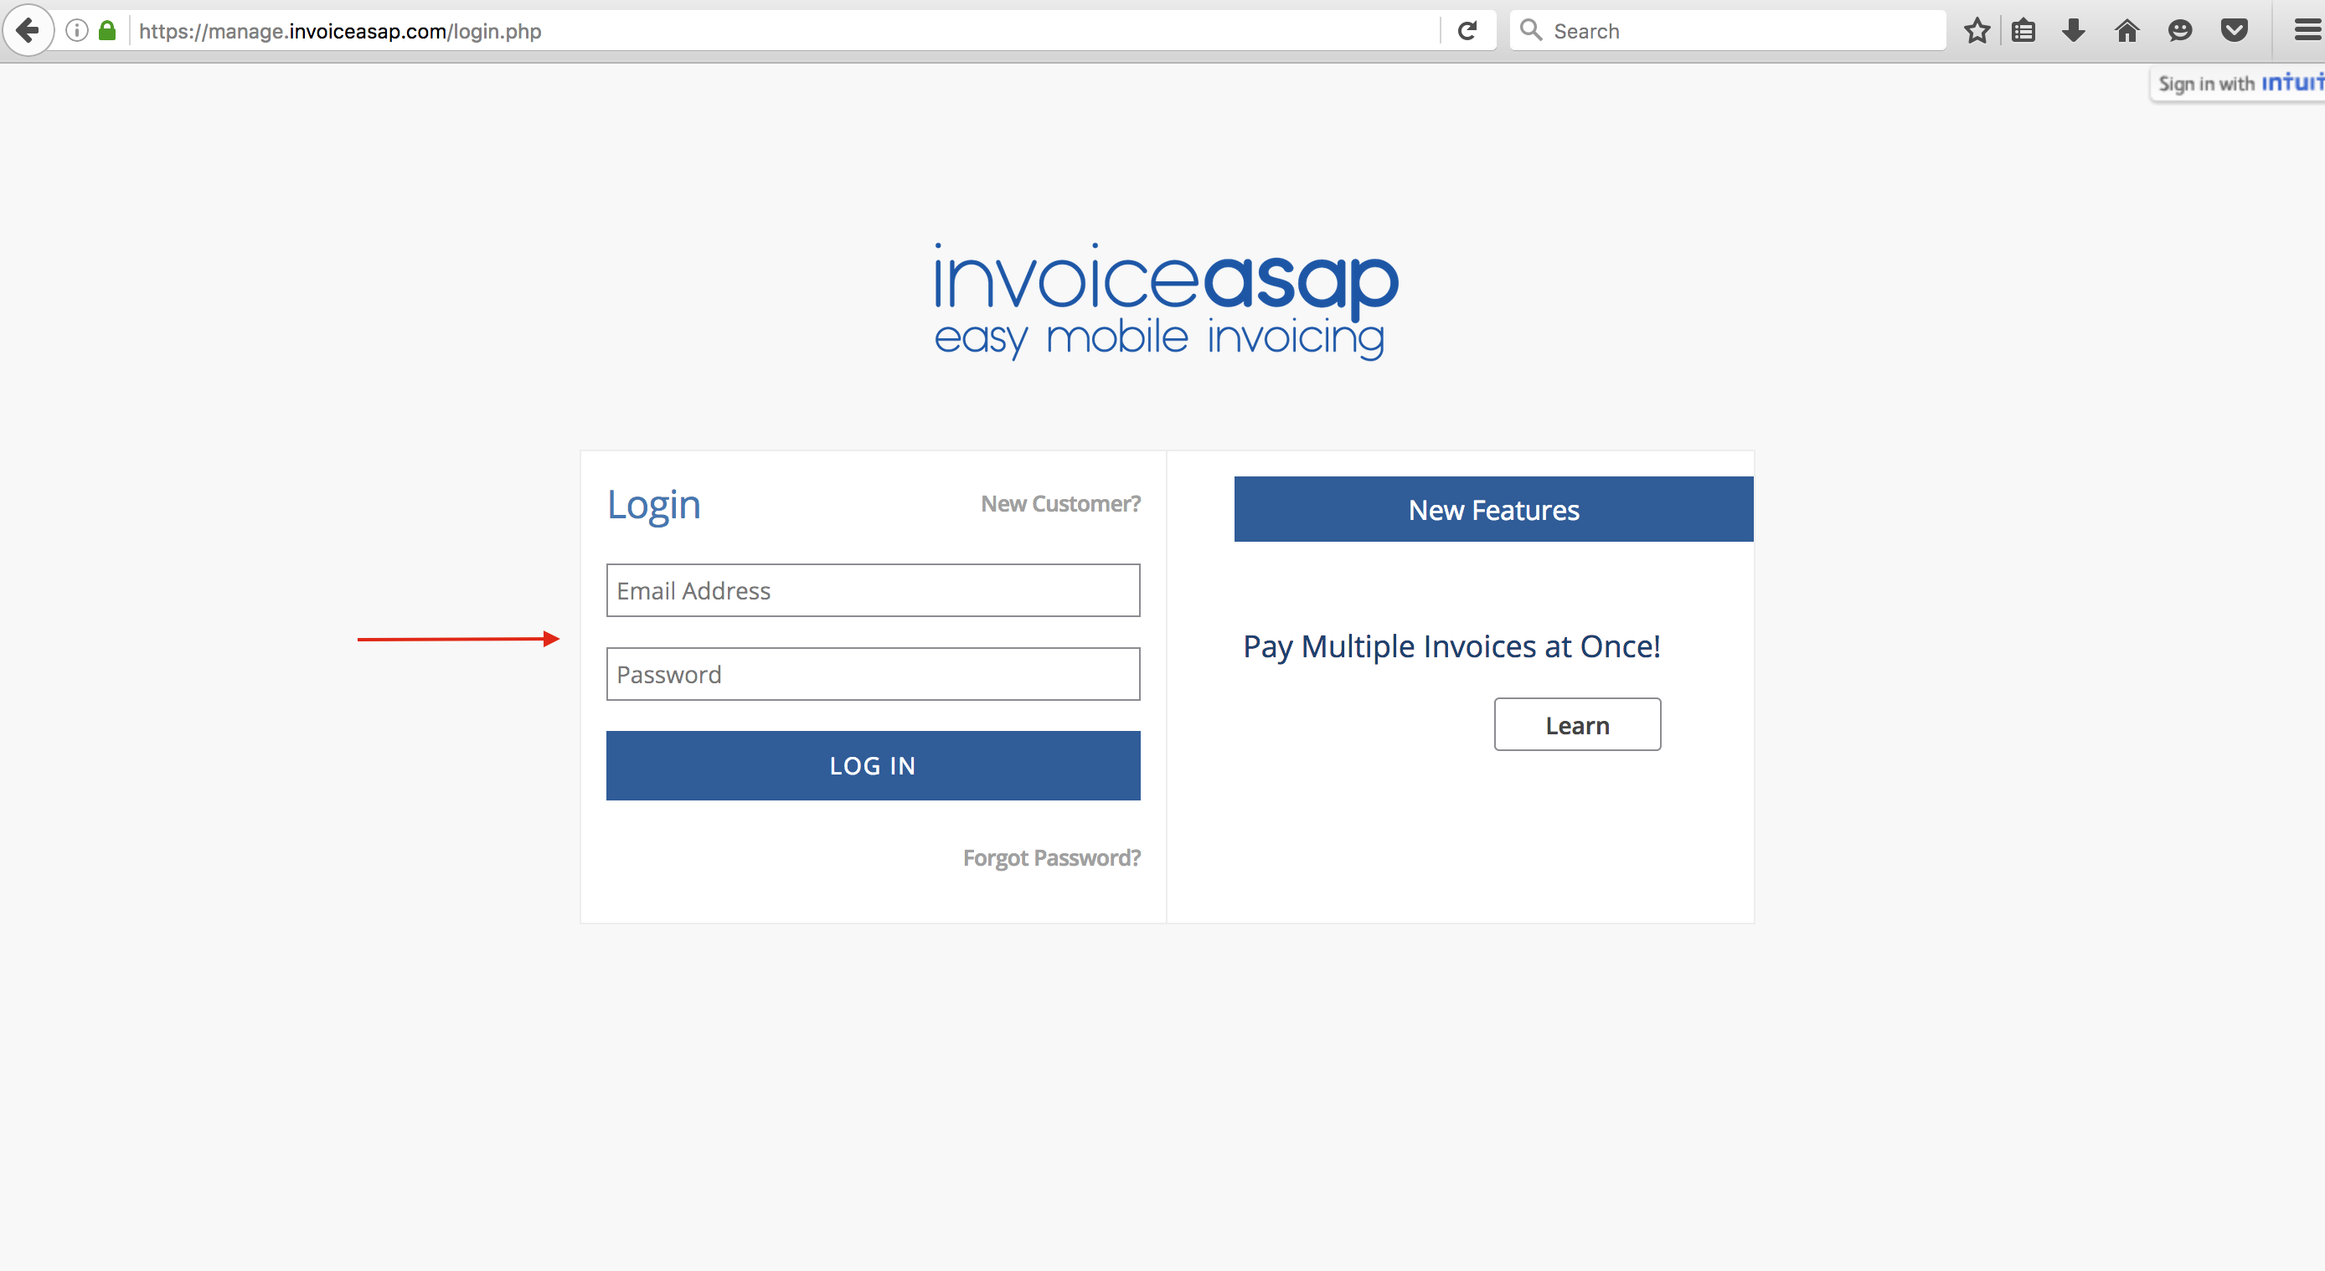Focus the Password field
This screenshot has width=2325, height=1271.
[x=873, y=675]
